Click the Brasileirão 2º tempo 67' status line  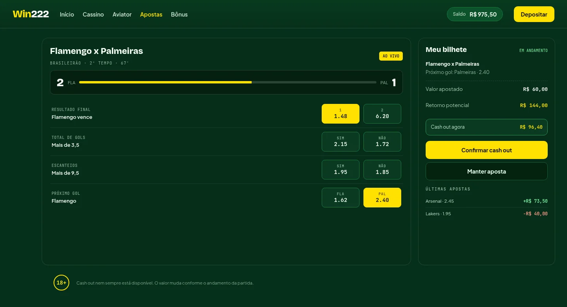[x=89, y=63]
